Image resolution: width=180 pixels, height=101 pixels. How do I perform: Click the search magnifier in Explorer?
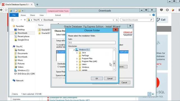[151, 20]
